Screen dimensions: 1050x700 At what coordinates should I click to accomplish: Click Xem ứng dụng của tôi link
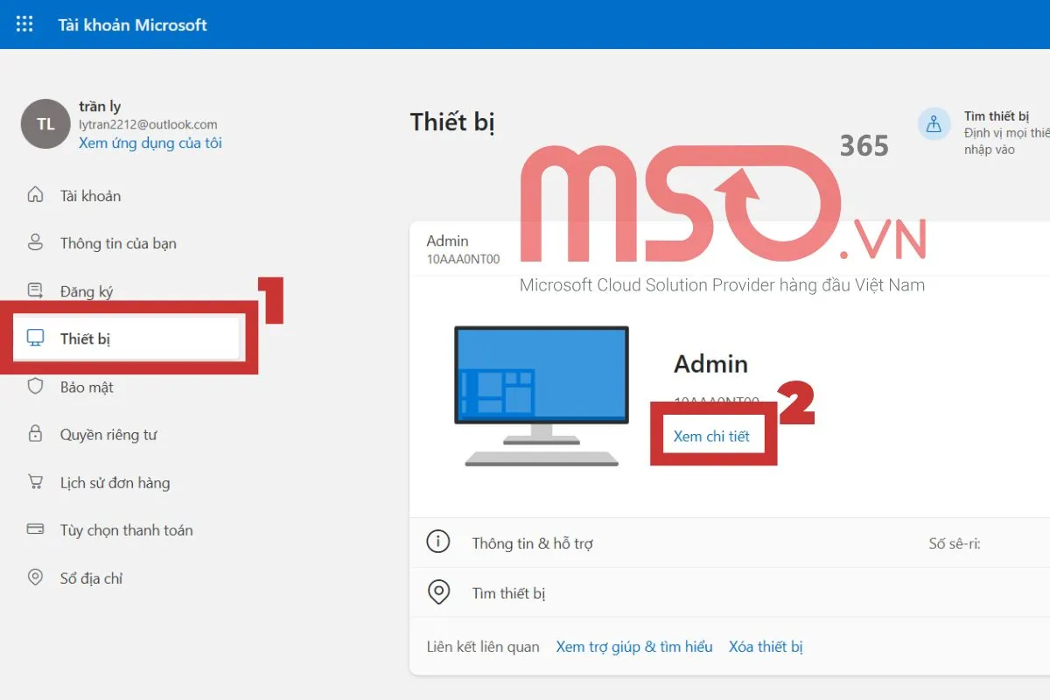[150, 143]
